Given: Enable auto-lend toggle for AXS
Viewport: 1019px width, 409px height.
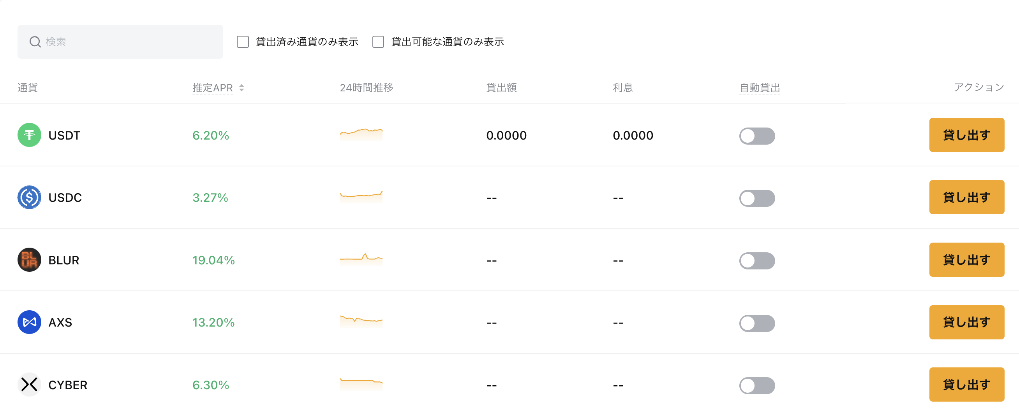Looking at the screenshot, I should [757, 323].
